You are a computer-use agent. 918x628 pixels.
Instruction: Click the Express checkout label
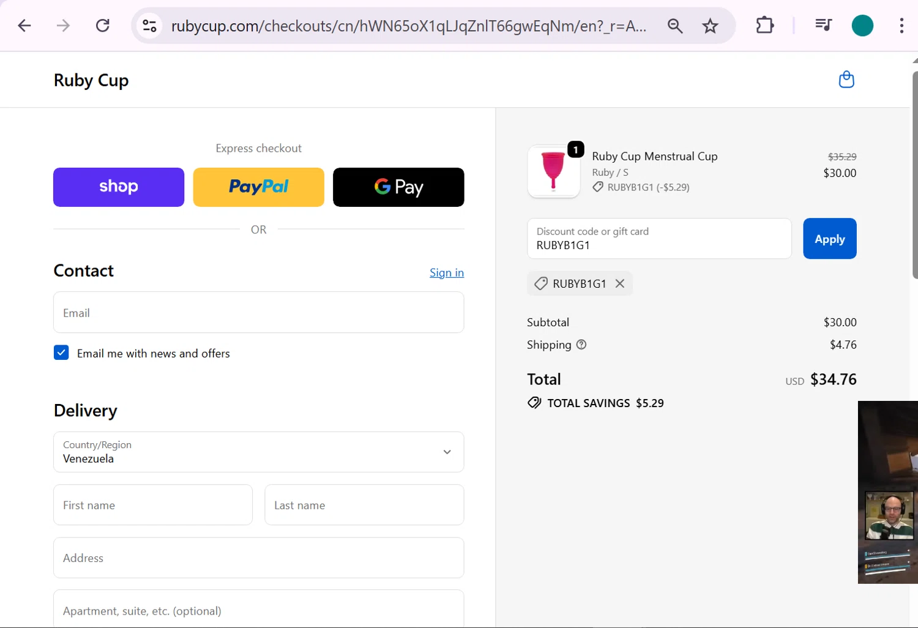(x=258, y=148)
